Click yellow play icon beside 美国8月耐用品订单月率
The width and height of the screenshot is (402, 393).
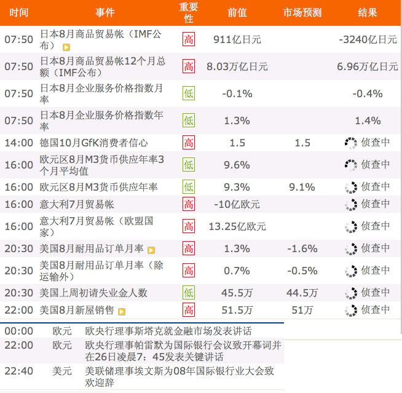tap(151, 250)
